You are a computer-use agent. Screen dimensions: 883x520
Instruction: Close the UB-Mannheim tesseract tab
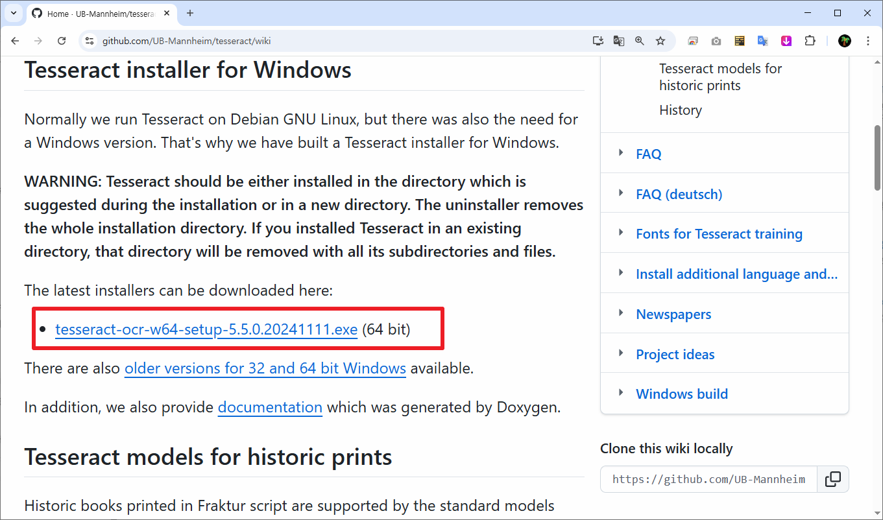pos(166,14)
